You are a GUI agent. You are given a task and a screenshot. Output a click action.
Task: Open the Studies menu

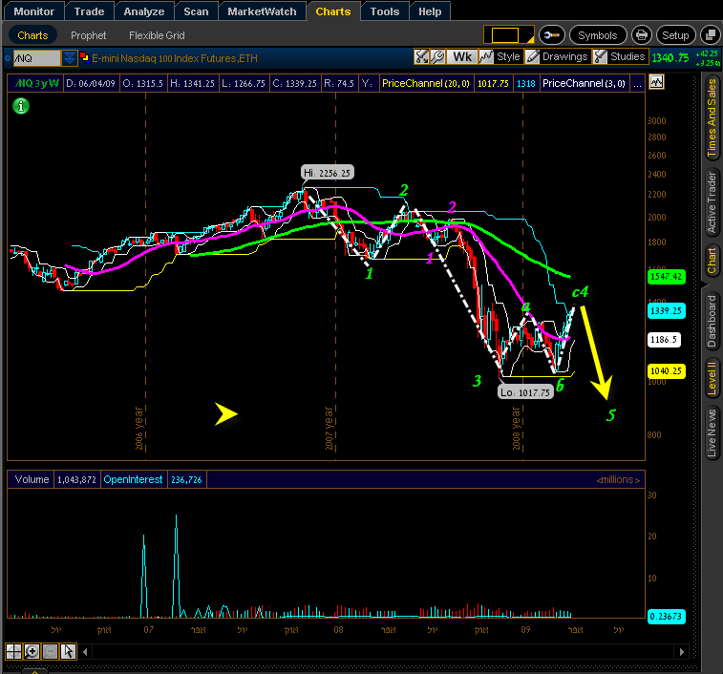coord(620,56)
